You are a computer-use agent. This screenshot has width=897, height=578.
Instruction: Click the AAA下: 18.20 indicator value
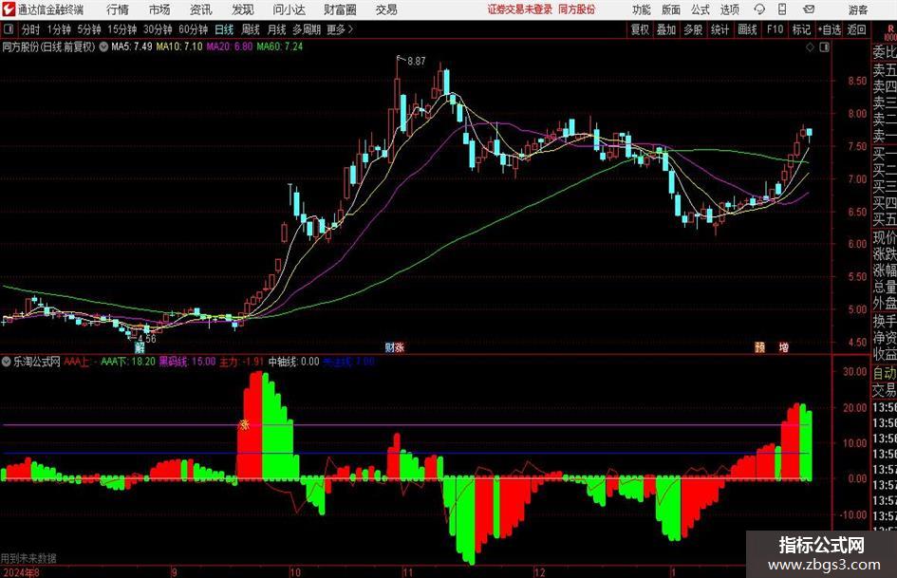tap(128, 362)
